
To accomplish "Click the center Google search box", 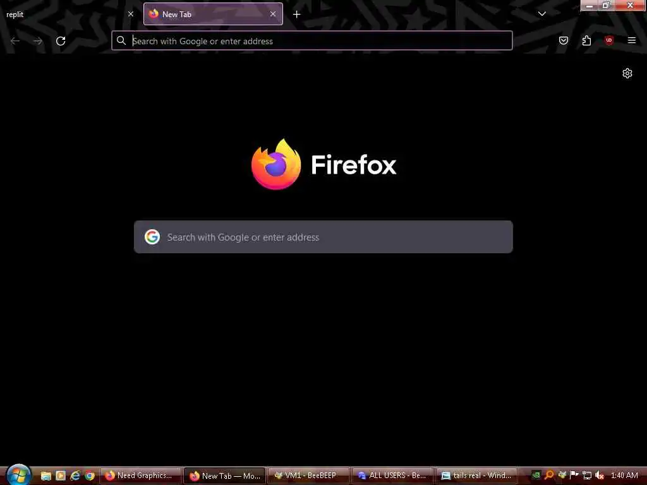I will pos(323,237).
